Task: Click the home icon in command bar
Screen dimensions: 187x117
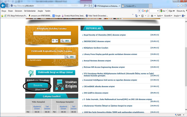Action: point(137,16)
